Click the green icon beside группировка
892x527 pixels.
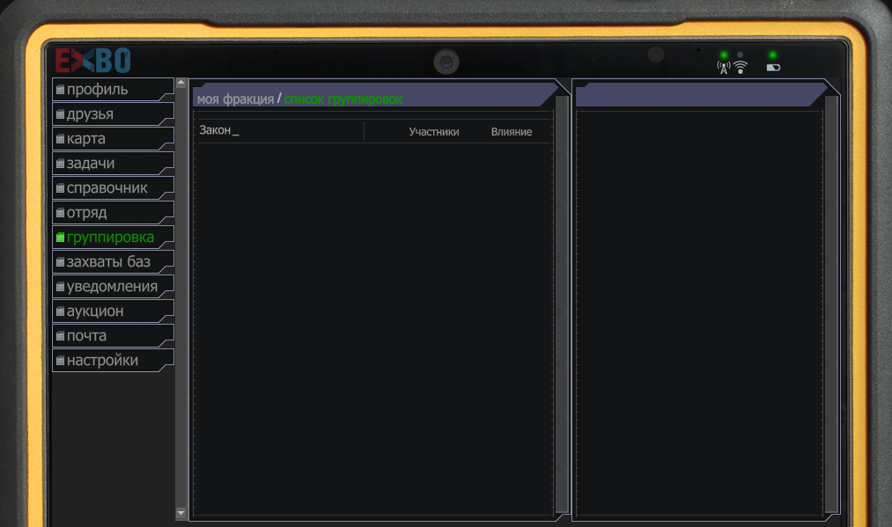[60, 238]
